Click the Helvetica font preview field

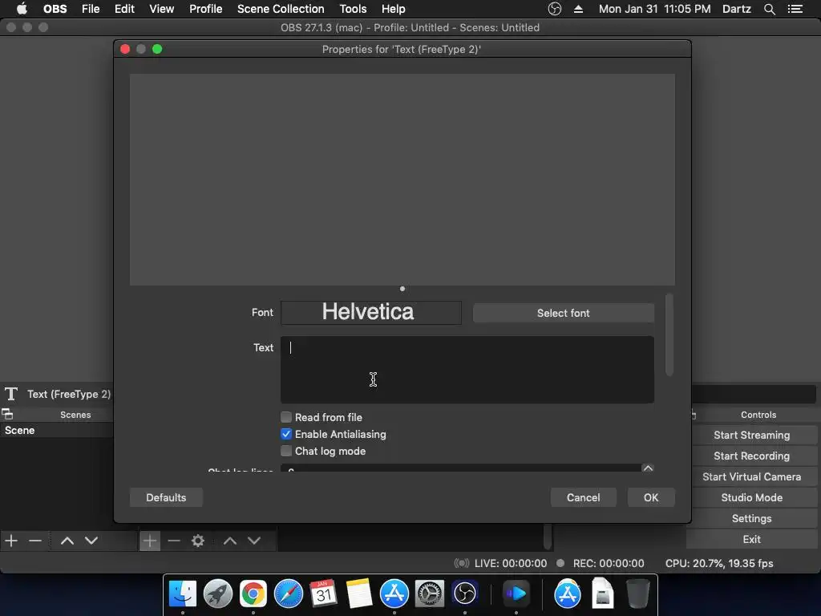(x=370, y=312)
